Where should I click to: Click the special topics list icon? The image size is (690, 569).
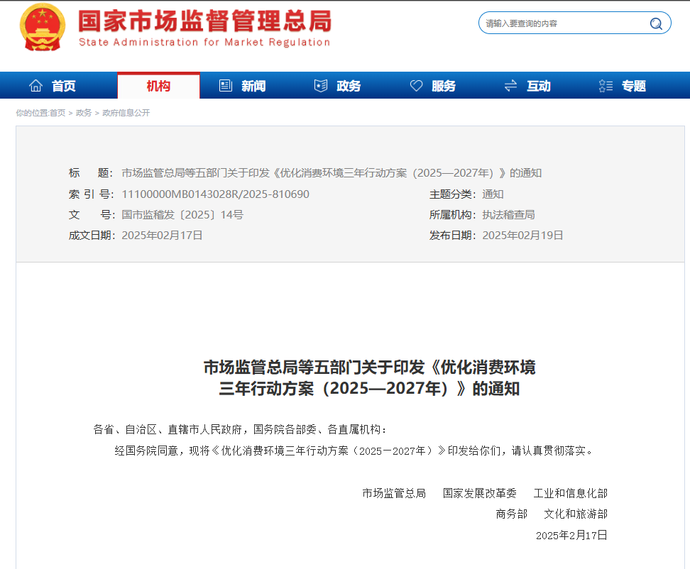[606, 86]
